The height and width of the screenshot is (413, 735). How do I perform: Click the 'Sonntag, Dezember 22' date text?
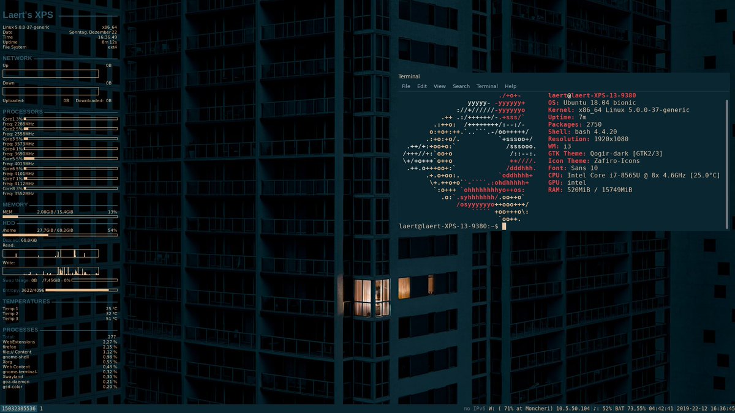point(93,32)
